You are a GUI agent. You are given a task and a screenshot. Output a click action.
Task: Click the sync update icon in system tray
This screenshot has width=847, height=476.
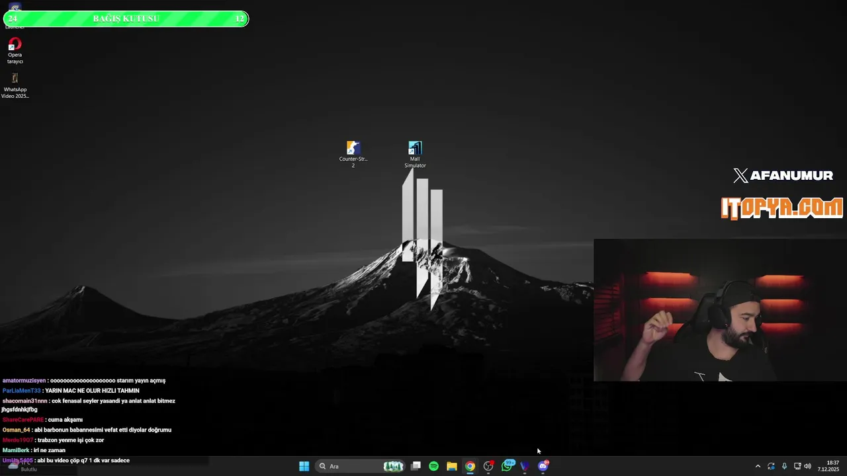771,466
